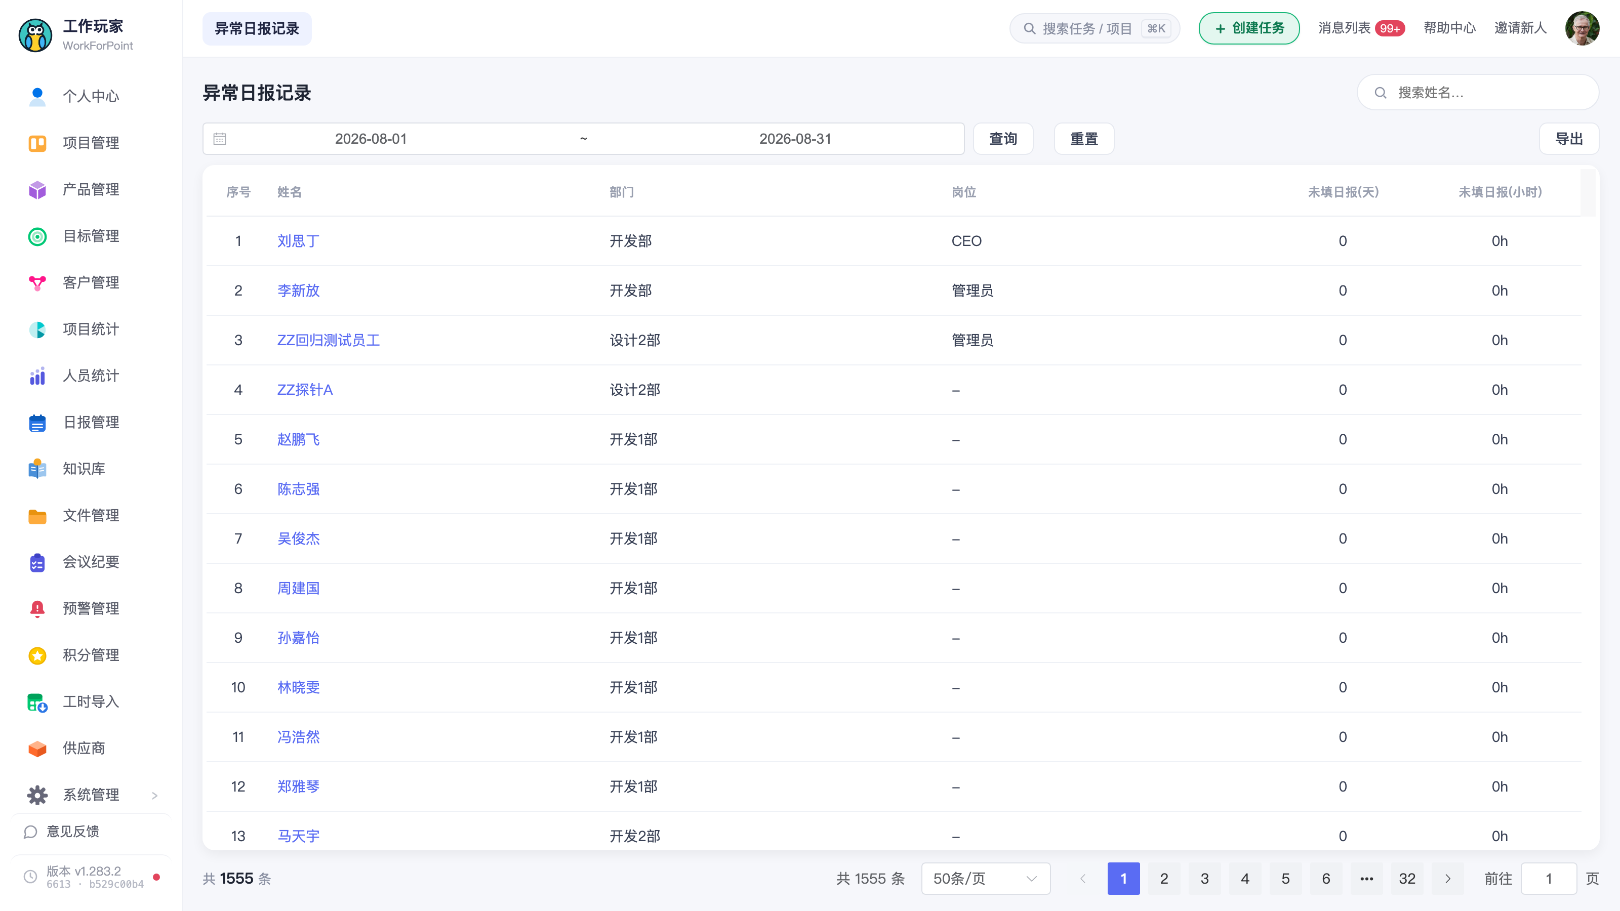
Task: Click the next page arrow
Action: (1448, 878)
